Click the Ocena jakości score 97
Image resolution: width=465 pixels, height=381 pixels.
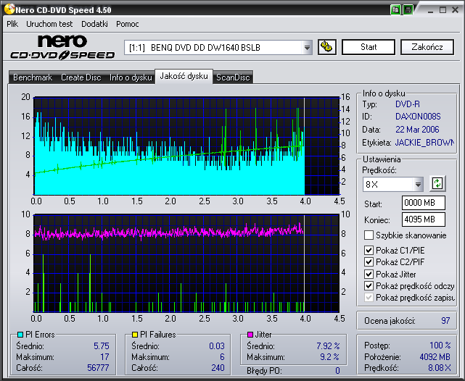click(445, 321)
